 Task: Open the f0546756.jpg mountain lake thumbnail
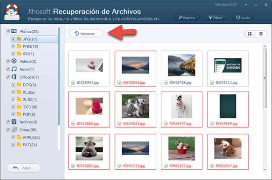coord(181,65)
